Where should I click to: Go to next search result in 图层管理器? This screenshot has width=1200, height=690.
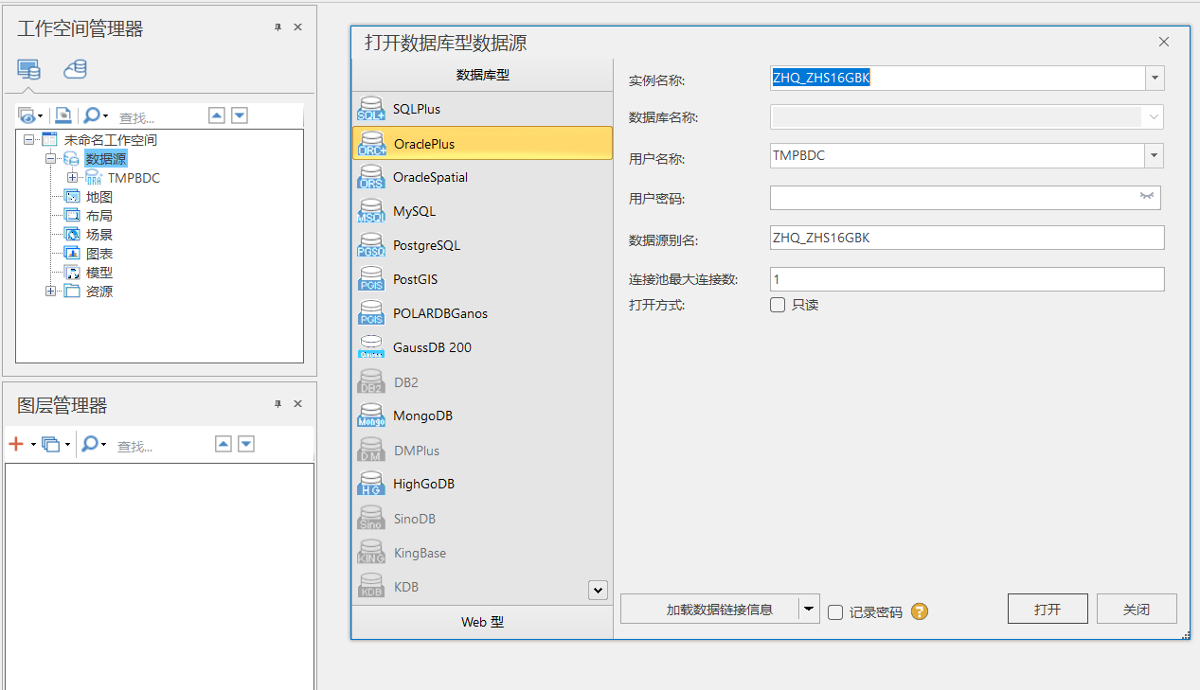click(x=246, y=444)
